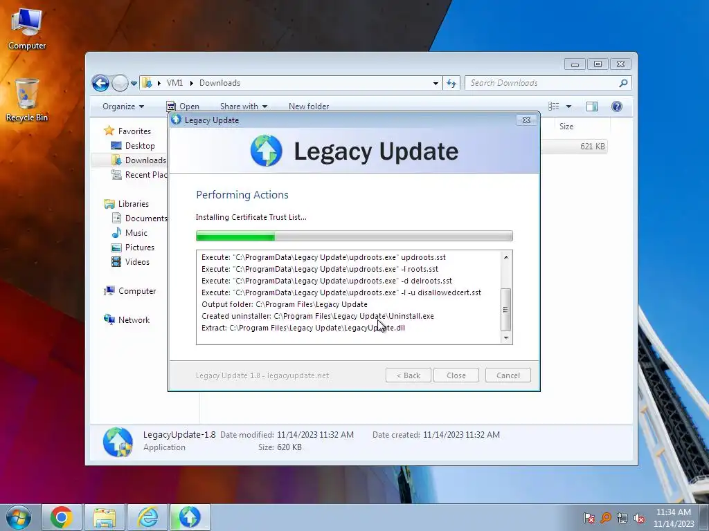Expand the address bar history dropdown

coord(436,83)
